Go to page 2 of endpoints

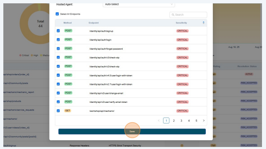click(174, 121)
